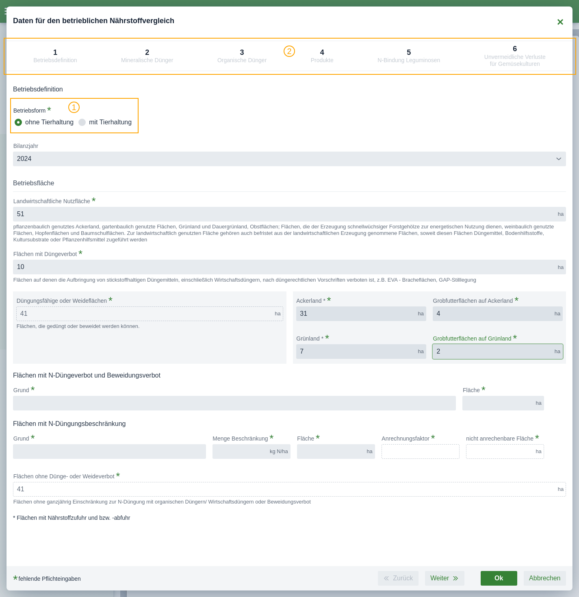Click the Flächen ohne Dünge- oder Weideverbot field

pos(289,489)
